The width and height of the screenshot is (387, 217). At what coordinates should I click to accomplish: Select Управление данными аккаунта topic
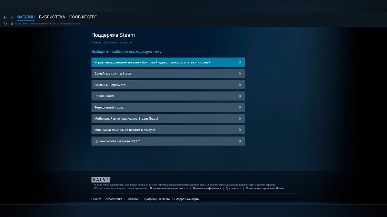[x=168, y=62]
